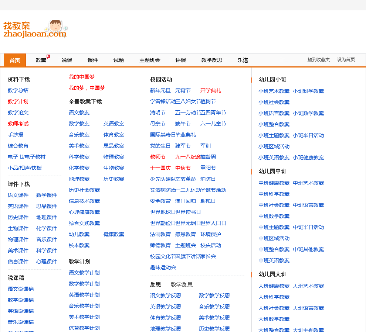Image resolution: width=366 pixels, height=332 pixels.
Task: Open 心理课件 link
Action: [x=47, y=262]
